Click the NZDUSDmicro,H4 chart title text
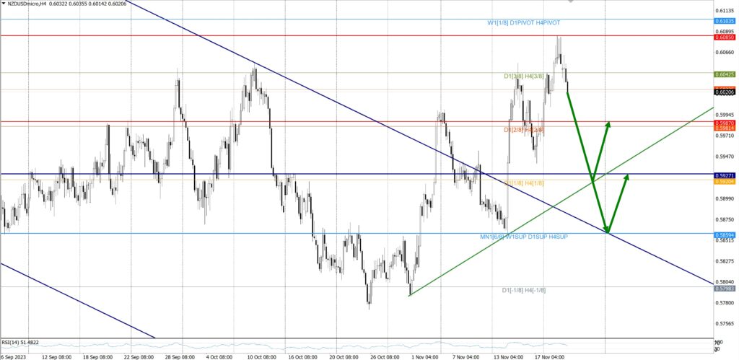739x360 pixels. tap(33, 4)
